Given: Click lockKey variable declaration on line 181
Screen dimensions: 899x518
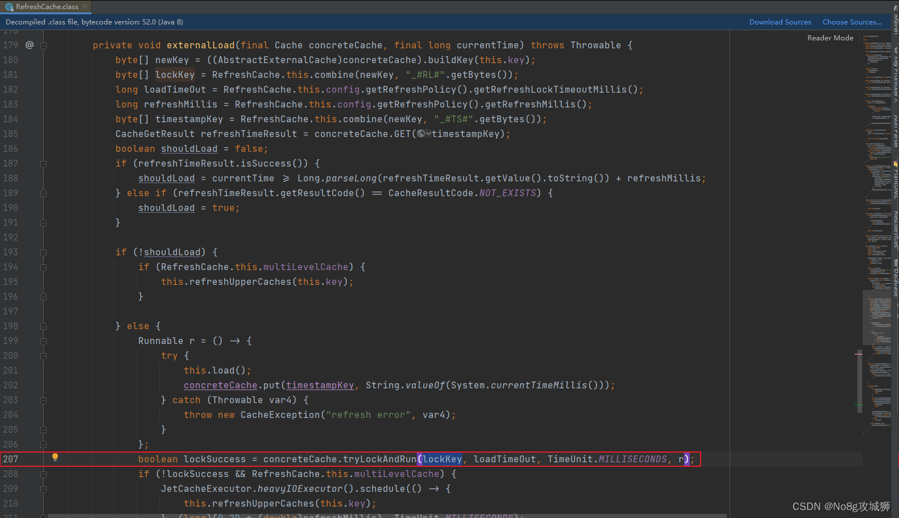Looking at the screenshot, I should click(x=175, y=74).
